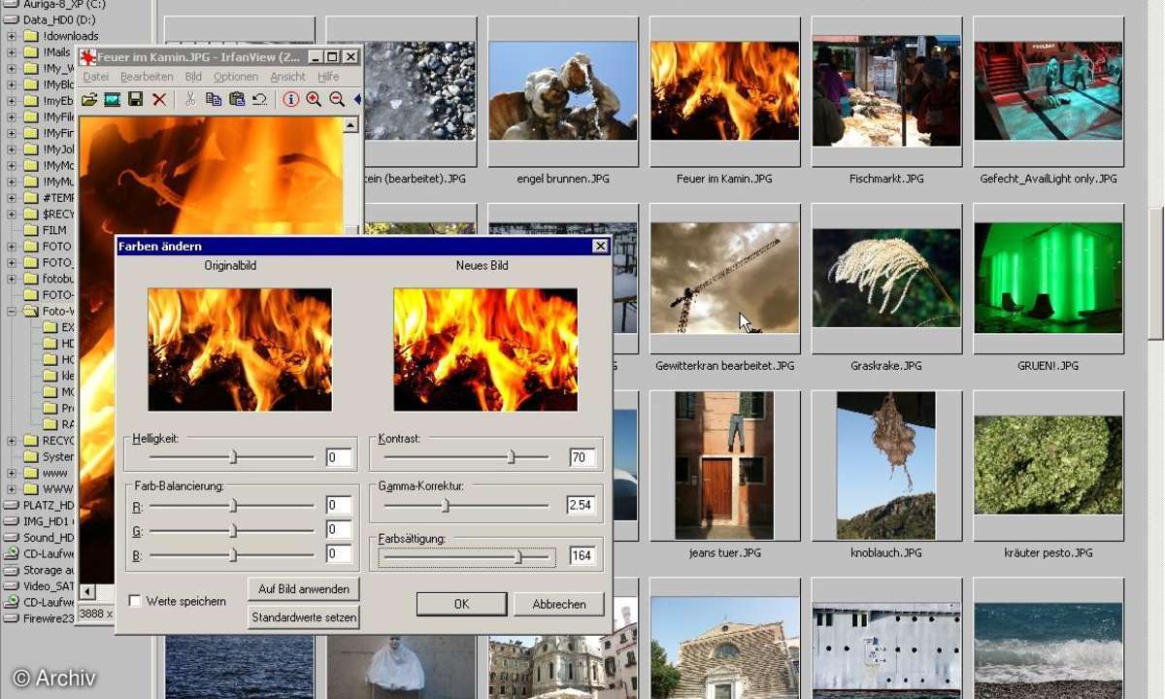The height and width of the screenshot is (699, 1165).
Task: Click the PLATZ_HD drive icon in tree
Action: click(11, 505)
